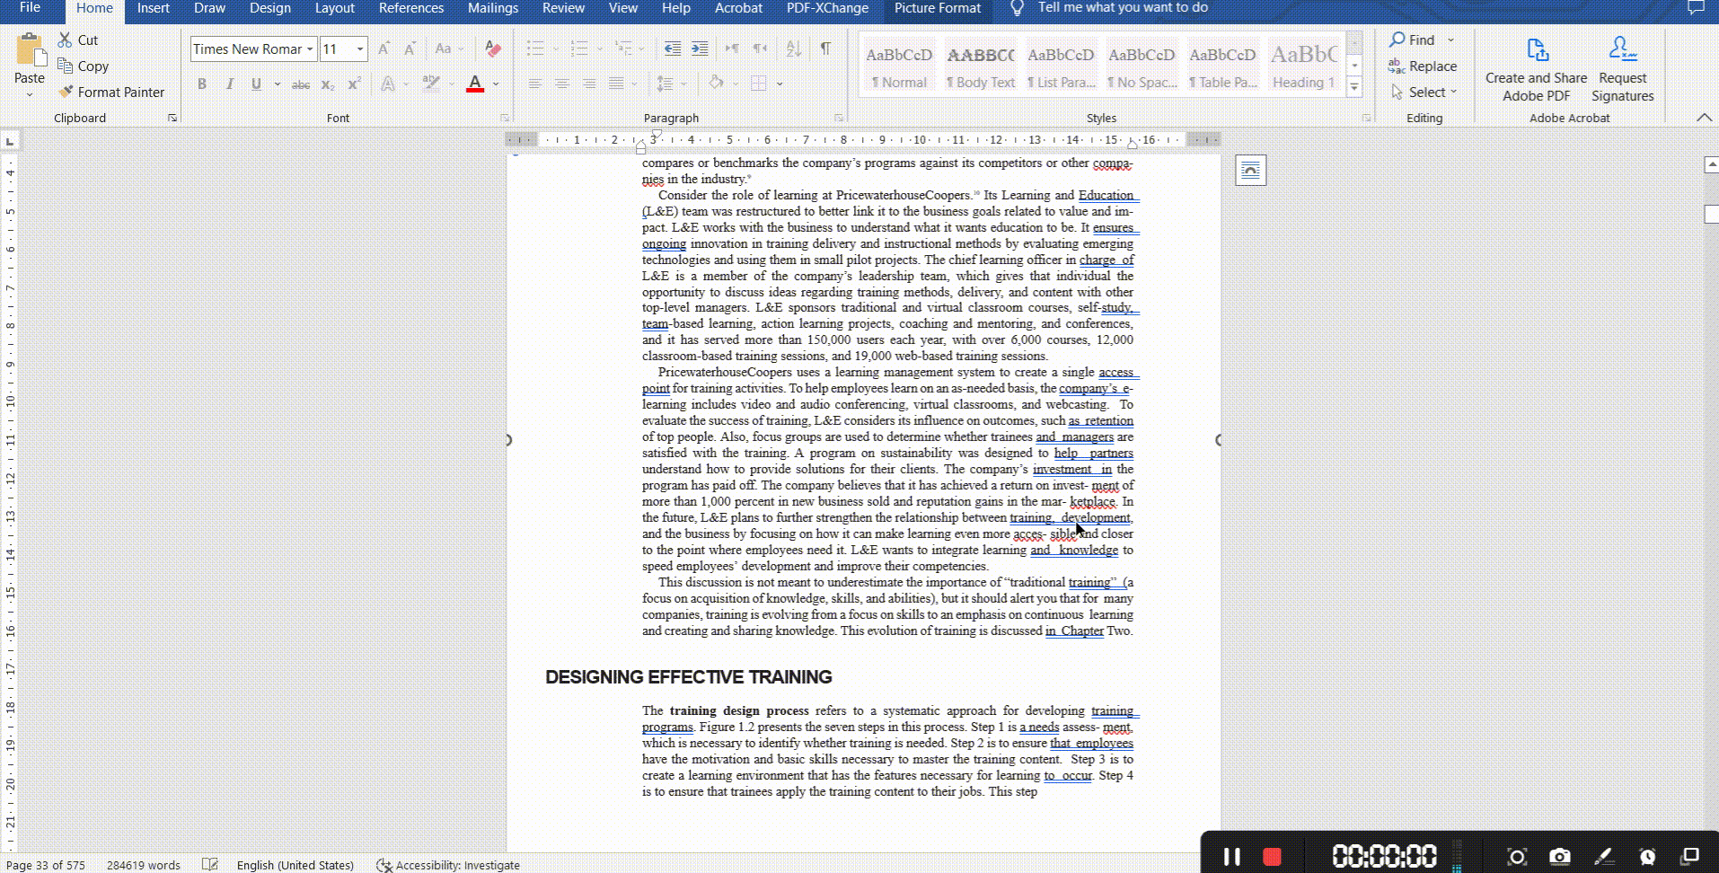Click the Paste clipboard icon

click(30, 51)
